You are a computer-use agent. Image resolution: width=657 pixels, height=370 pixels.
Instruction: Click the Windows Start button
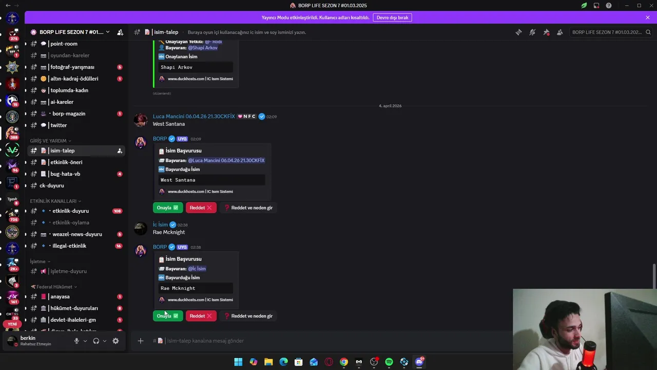(238, 362)
